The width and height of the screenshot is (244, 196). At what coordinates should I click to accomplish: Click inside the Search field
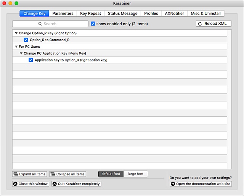(50, 24)
